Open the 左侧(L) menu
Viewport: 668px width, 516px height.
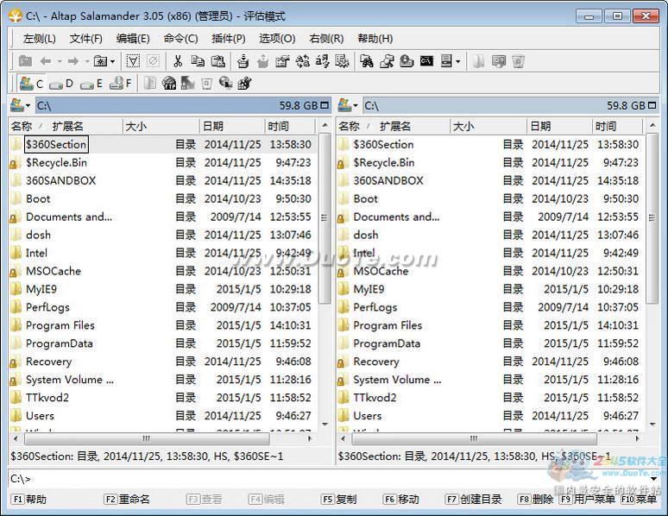pos(39,39)
